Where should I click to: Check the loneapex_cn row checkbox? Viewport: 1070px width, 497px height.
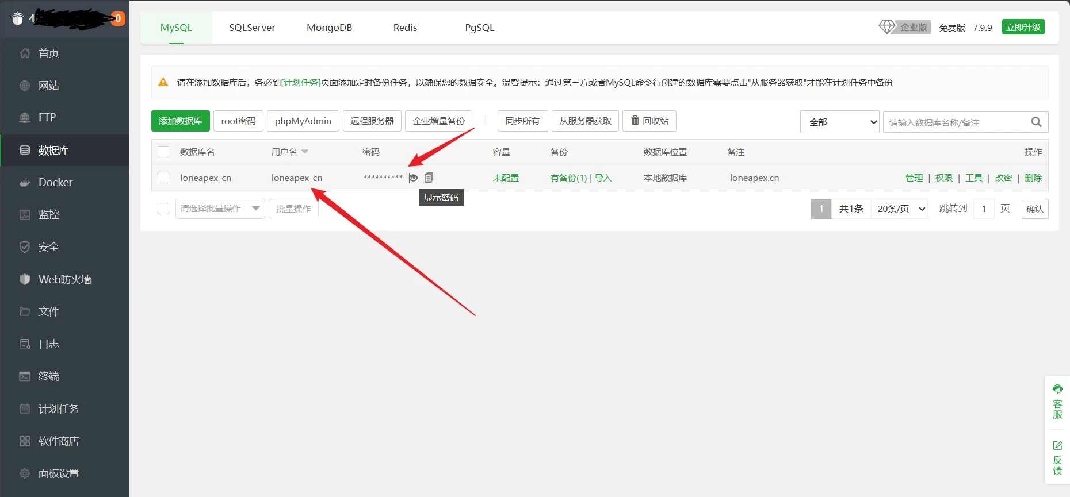[163, 178]
